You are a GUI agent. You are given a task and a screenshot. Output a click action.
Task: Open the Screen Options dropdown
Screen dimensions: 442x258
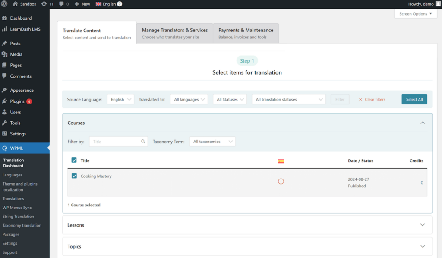[416, 13]
